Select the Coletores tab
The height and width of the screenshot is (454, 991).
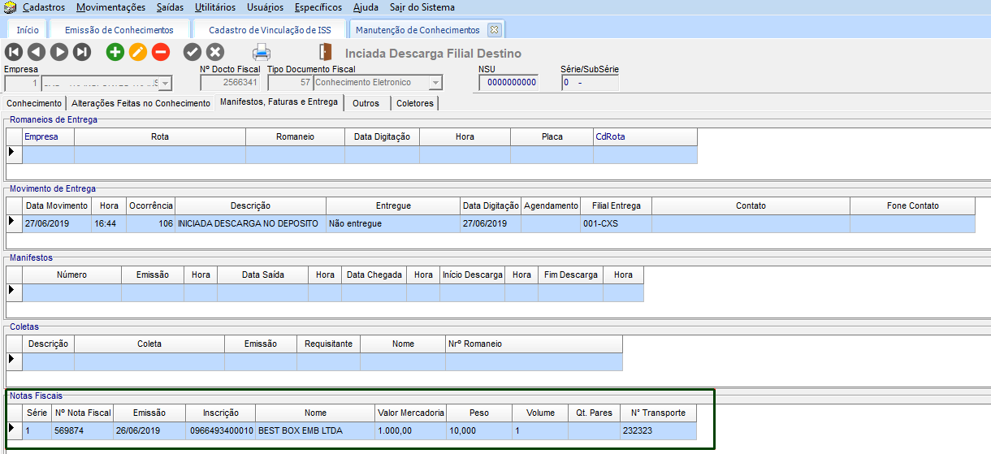pyautogui.click(x=416, y=103)
